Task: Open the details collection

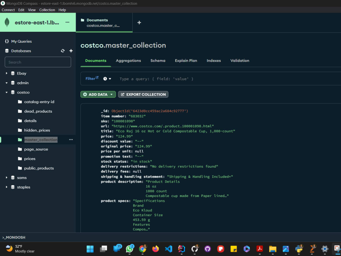Action: (30, 120)
